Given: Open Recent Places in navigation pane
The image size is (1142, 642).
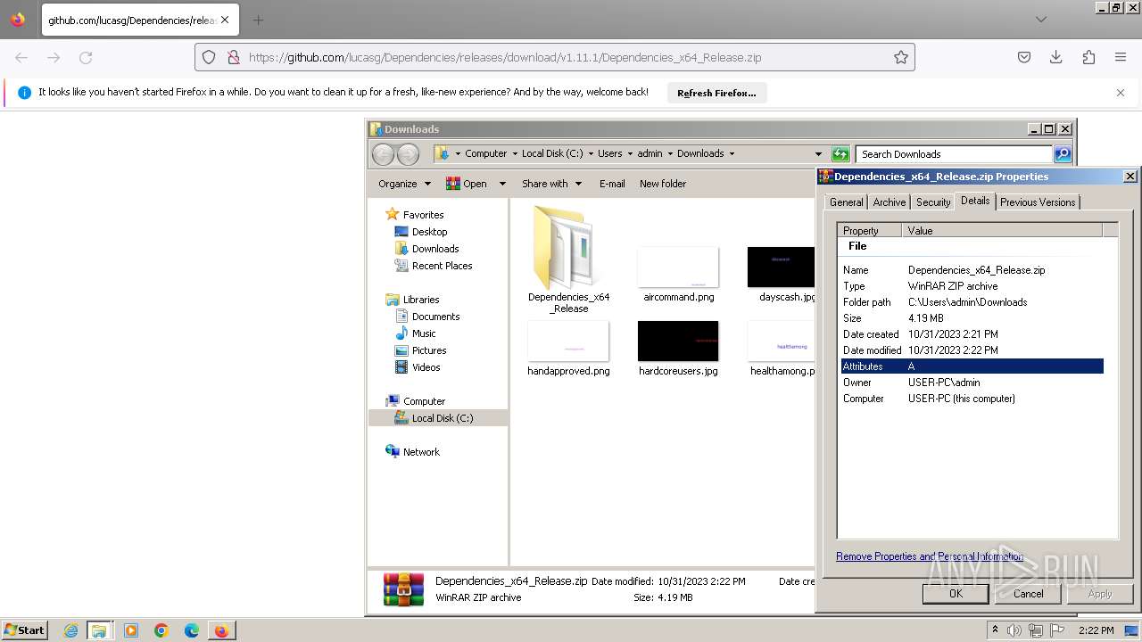Looking at the screenshot, I should click(x=442, y=266).
